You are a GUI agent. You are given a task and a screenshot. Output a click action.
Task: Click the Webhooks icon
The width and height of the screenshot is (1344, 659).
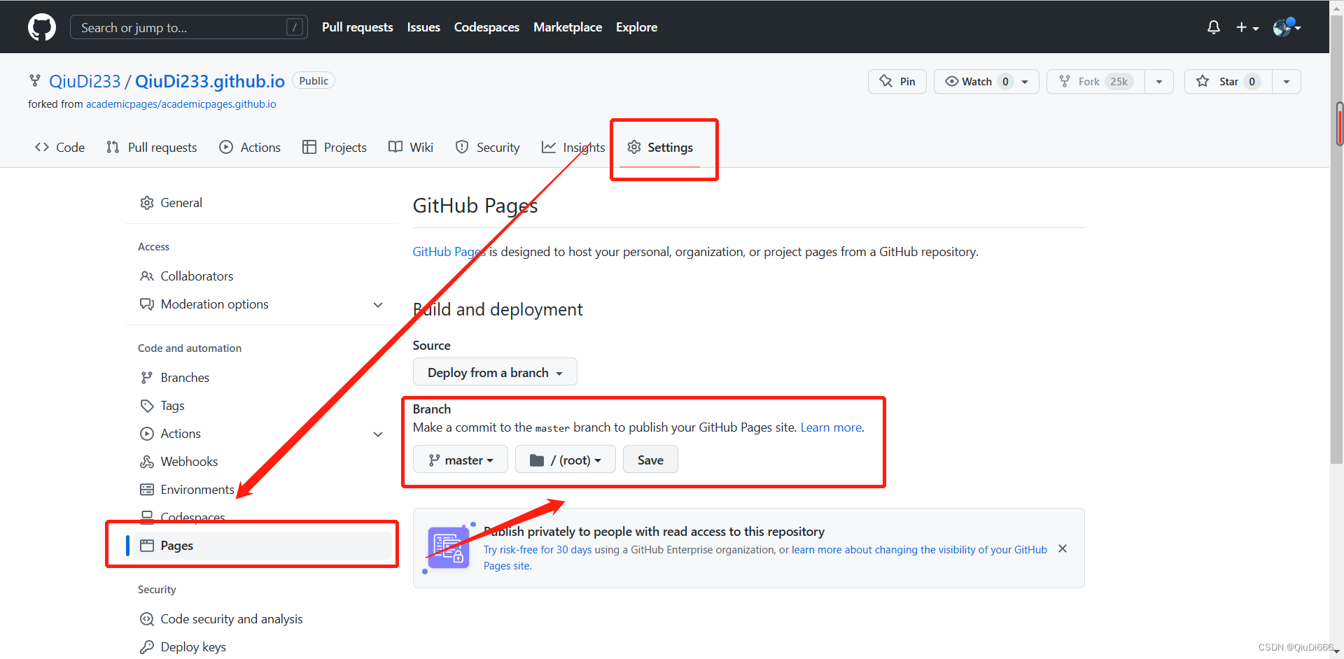point(147,462)
